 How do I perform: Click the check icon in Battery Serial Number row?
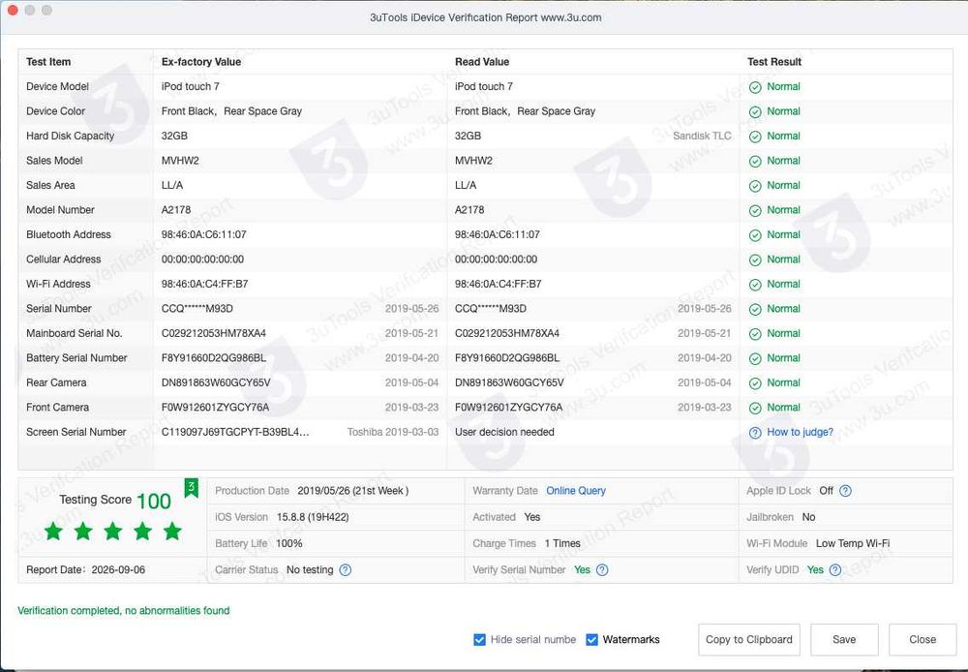tap(755, 359)
